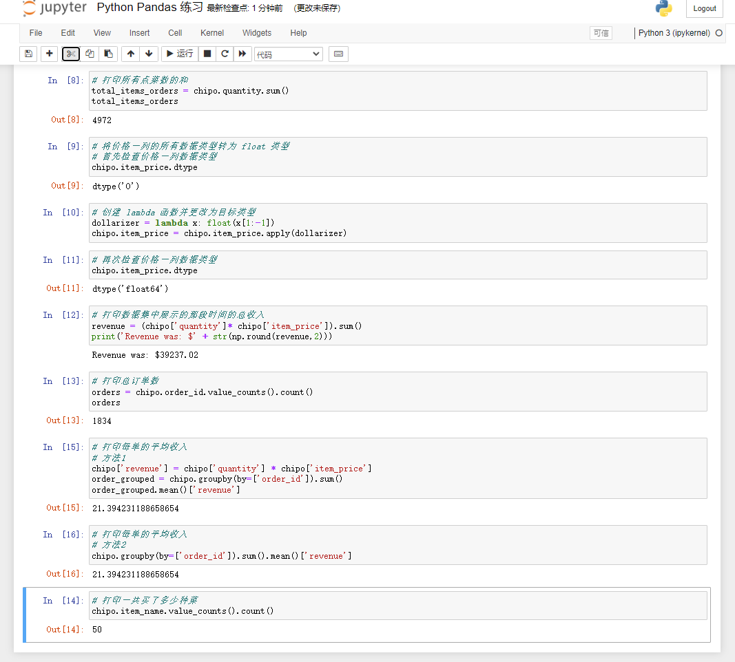Open the Cell menu
This screenshot has width=735, height=662.
[x=176, y=33]
